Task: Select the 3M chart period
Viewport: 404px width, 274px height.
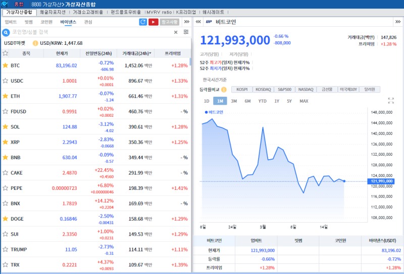Action: pyautogui.click(x=234, y=101)
